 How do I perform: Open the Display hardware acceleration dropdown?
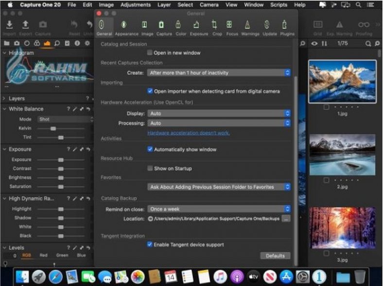tap(219, 113)
